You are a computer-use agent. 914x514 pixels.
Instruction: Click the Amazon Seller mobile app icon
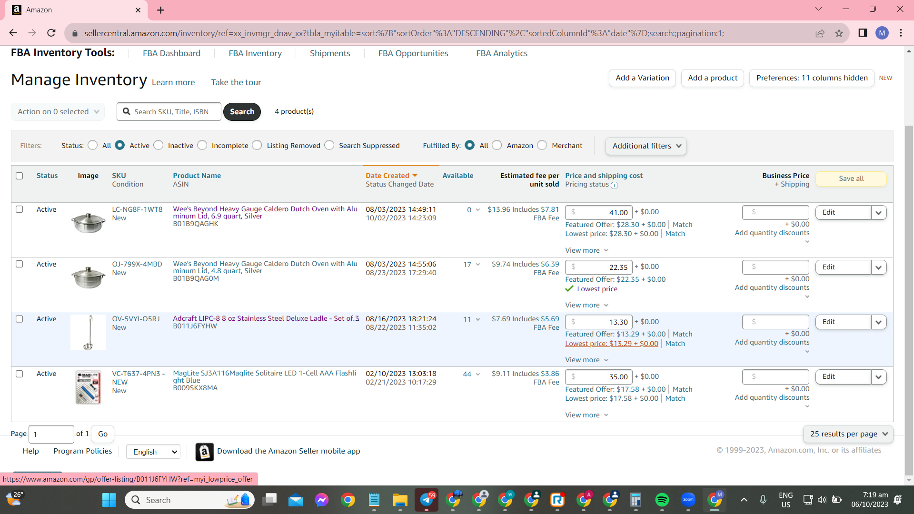[x=204, y=452]
